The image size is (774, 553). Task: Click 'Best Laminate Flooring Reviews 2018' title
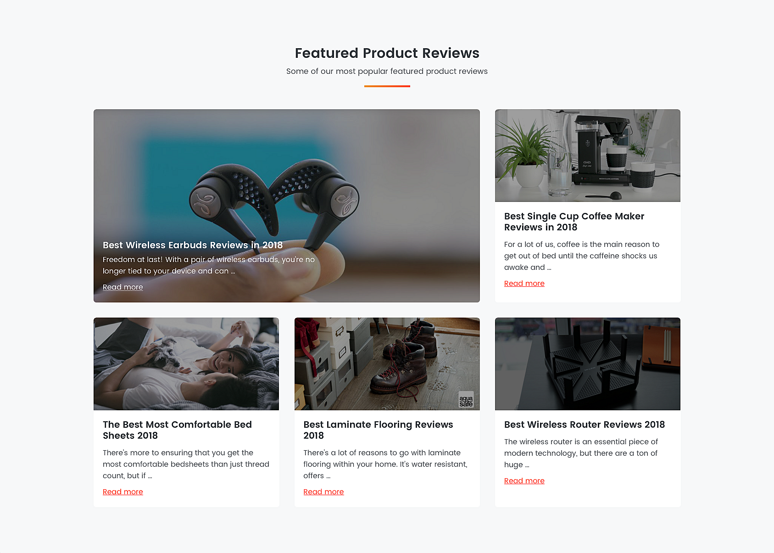point(378,430)
